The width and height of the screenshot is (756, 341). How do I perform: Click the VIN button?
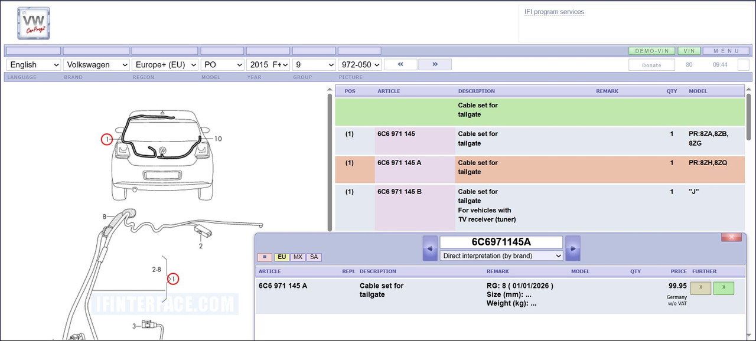tap(689, 51)
